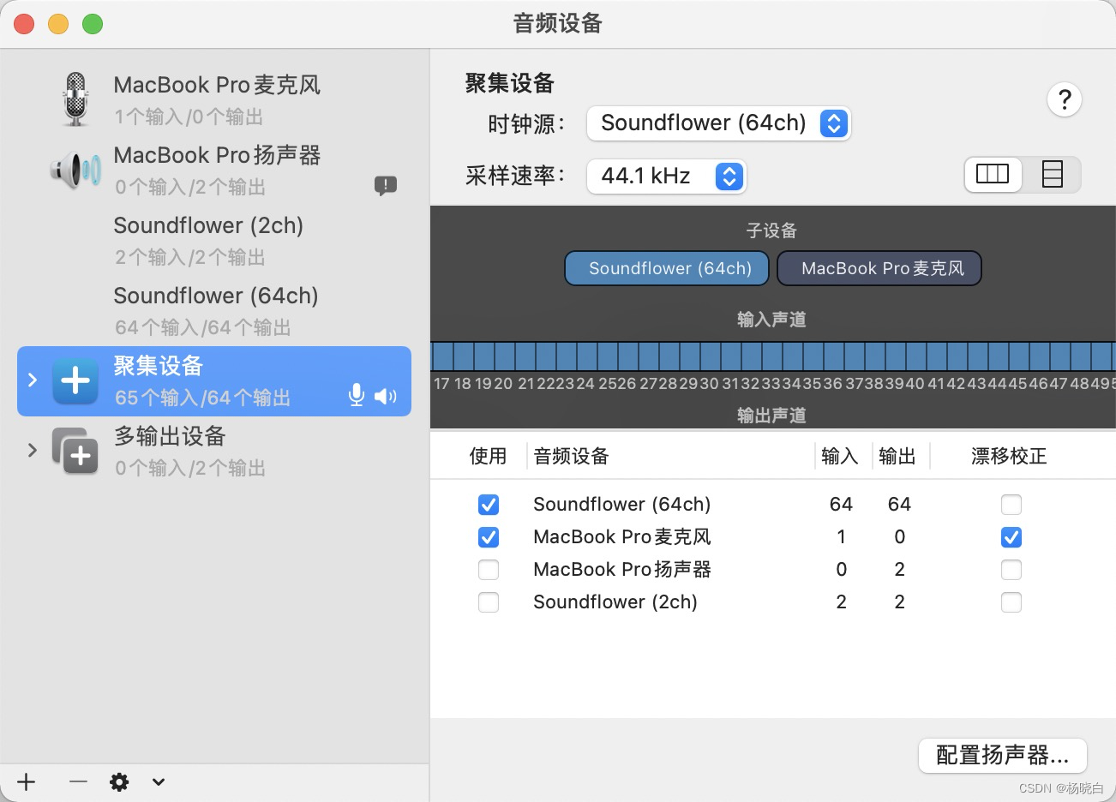Select Soundflower (2ch) in the sidebar
Image resolution: width=1116 pixels, height=802 pixels.
pyautogui.click(x=214, y=240)
